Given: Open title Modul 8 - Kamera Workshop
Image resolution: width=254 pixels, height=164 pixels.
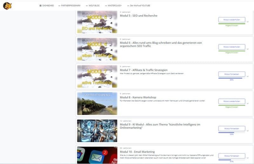Looking at the screenshot, I should tap(138, 97).
